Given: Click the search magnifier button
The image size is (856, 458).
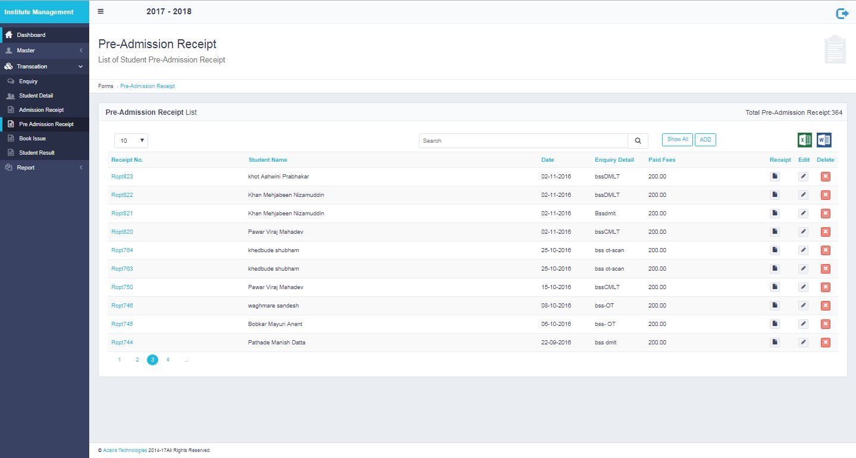Looking at the screenshot, I should pyautogui.click(x=638, y=141).
